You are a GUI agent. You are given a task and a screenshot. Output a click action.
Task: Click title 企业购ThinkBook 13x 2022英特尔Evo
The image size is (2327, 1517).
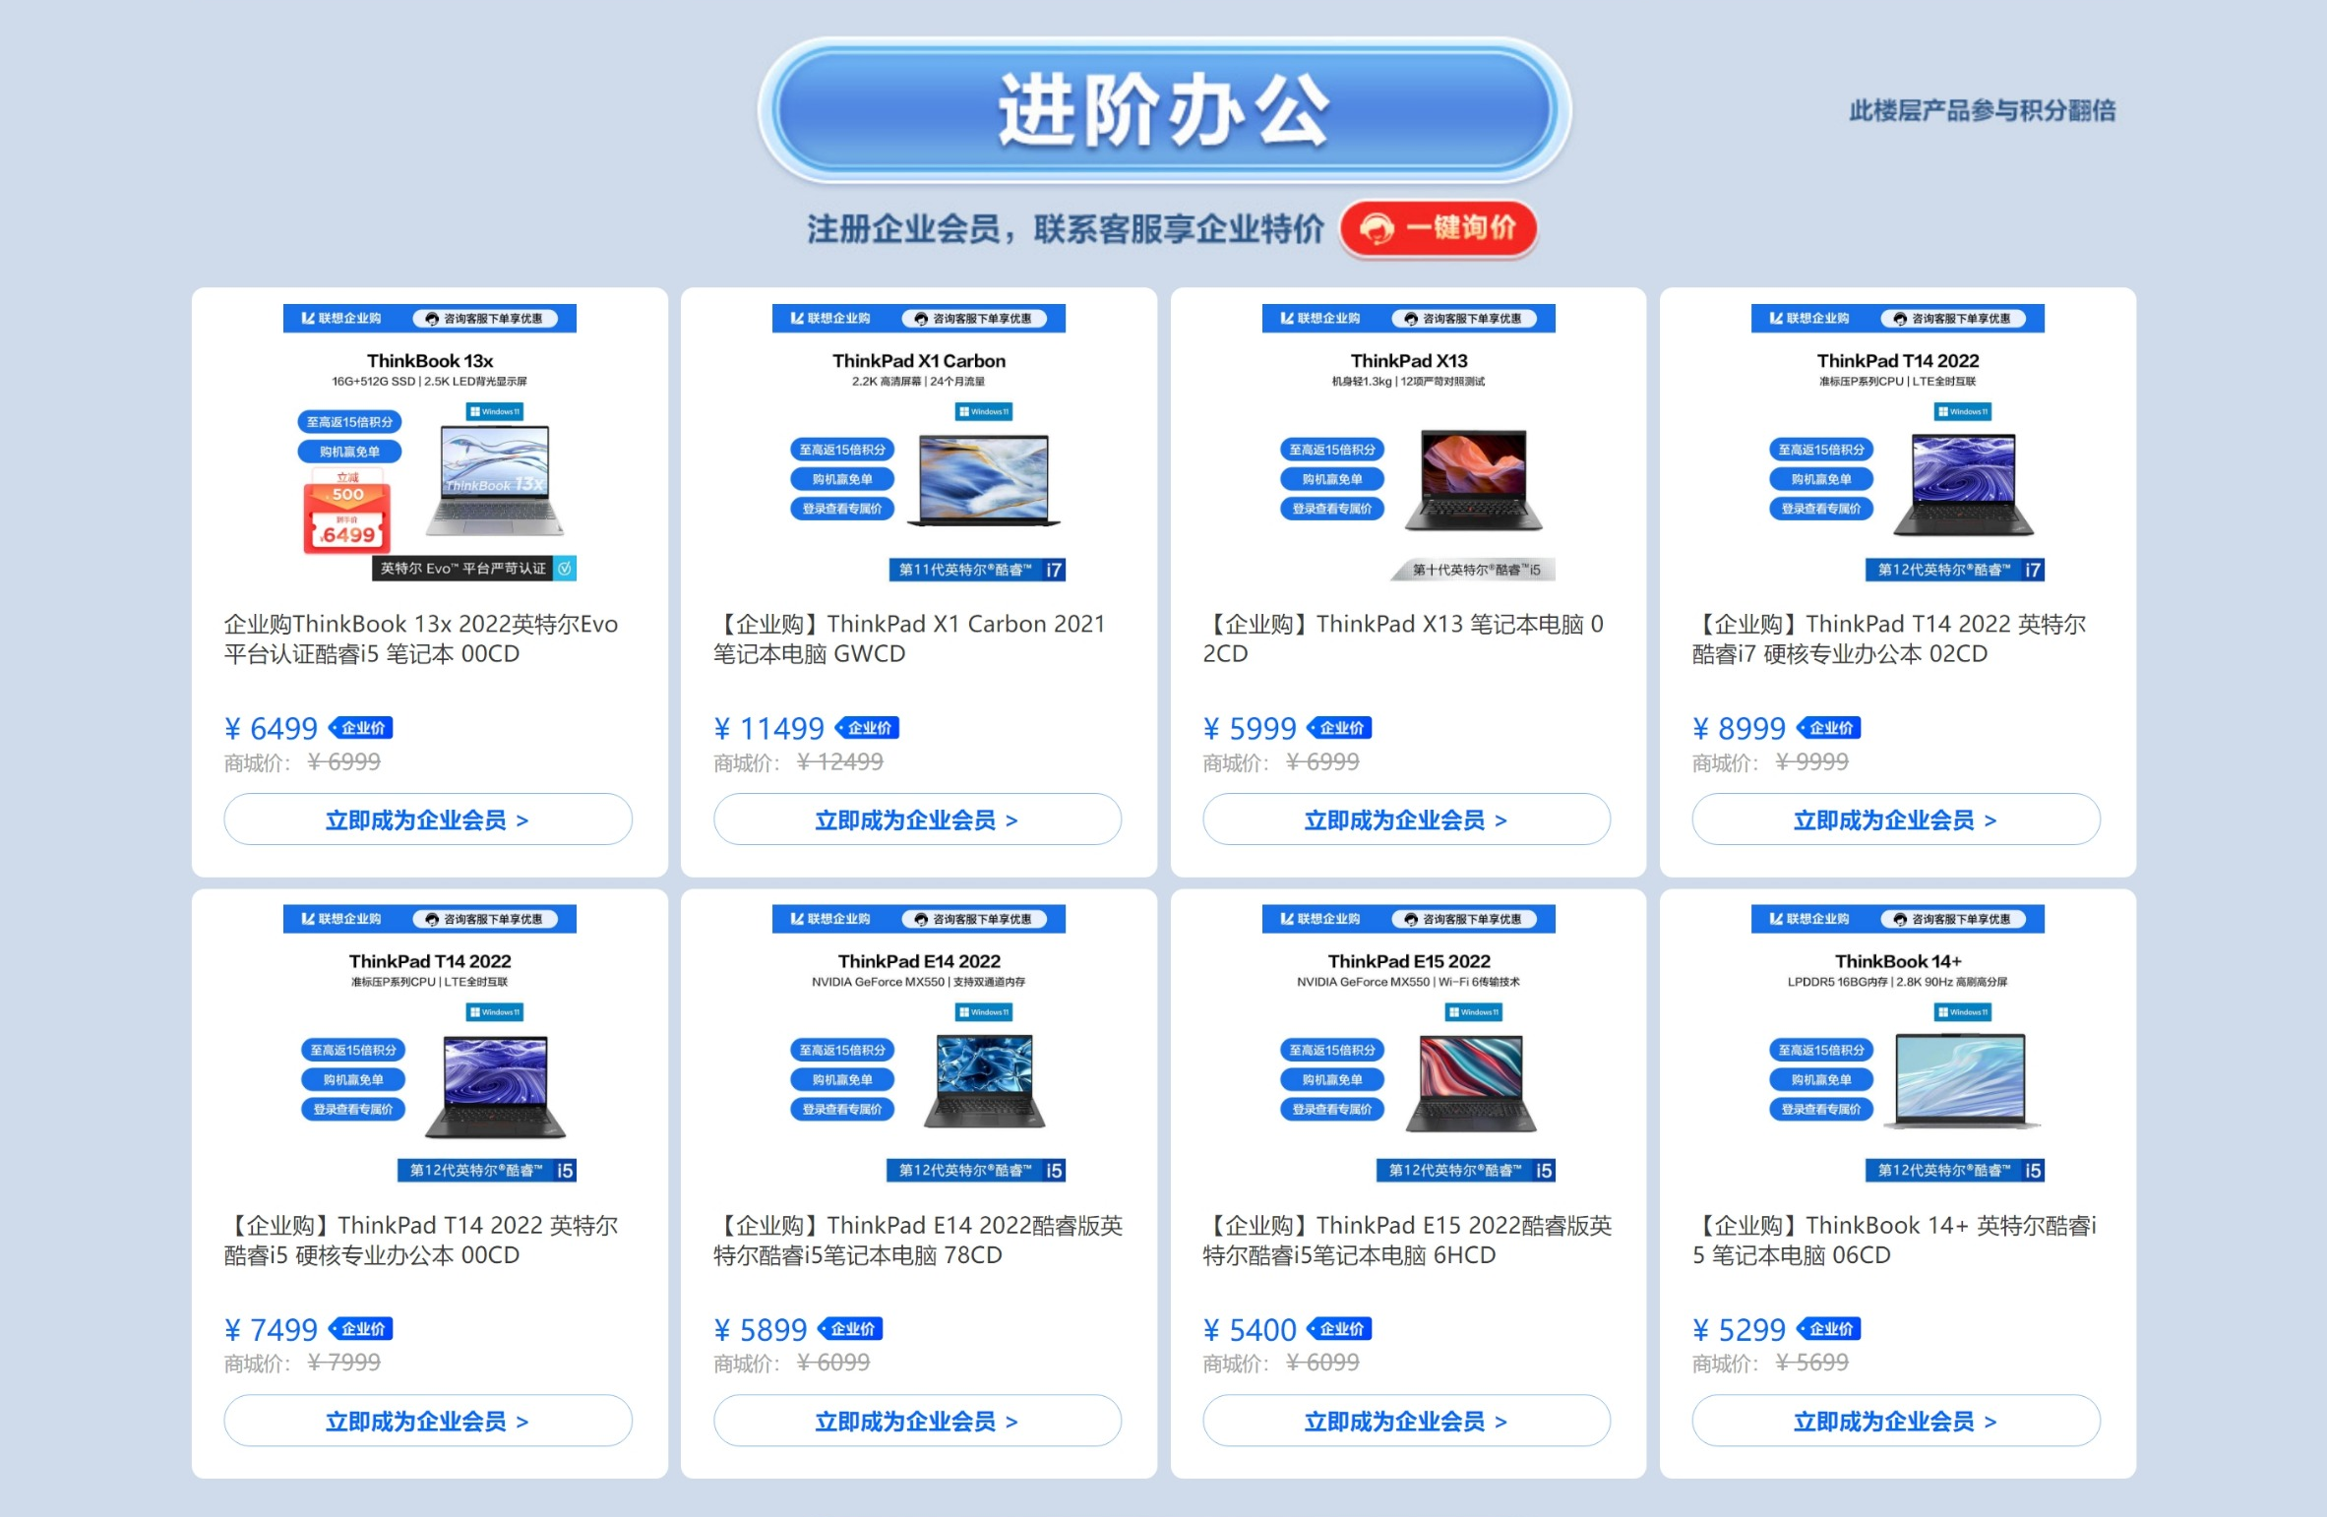click(x=421, y=638)
